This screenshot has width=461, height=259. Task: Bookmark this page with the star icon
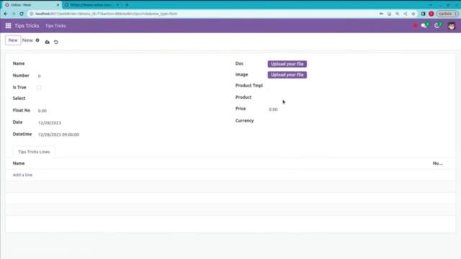click(413, 14)
